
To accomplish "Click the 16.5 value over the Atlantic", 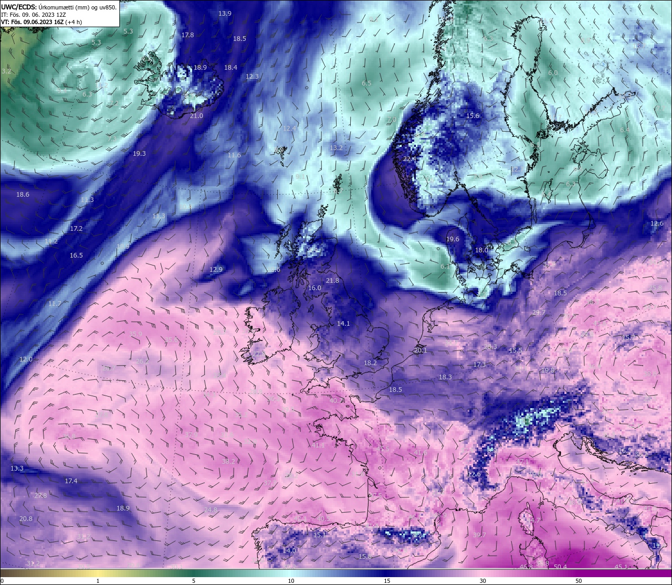I will pos(76,256).
